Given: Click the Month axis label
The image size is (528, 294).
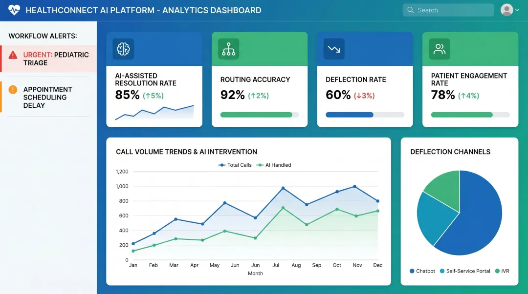Looking at the screenshot, I should coord(255,274).
